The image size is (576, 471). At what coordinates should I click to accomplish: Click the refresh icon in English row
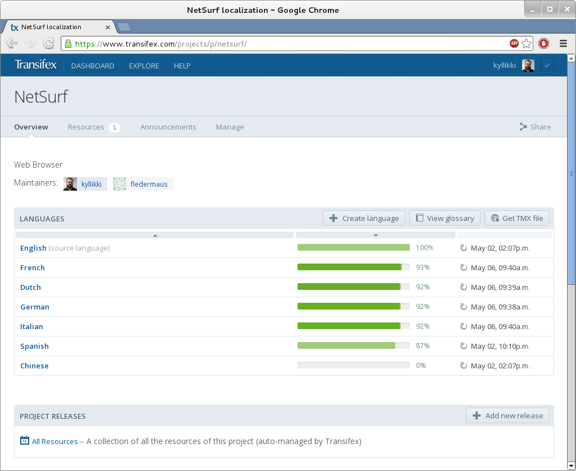pyautogui.click(x=464, y=248)
